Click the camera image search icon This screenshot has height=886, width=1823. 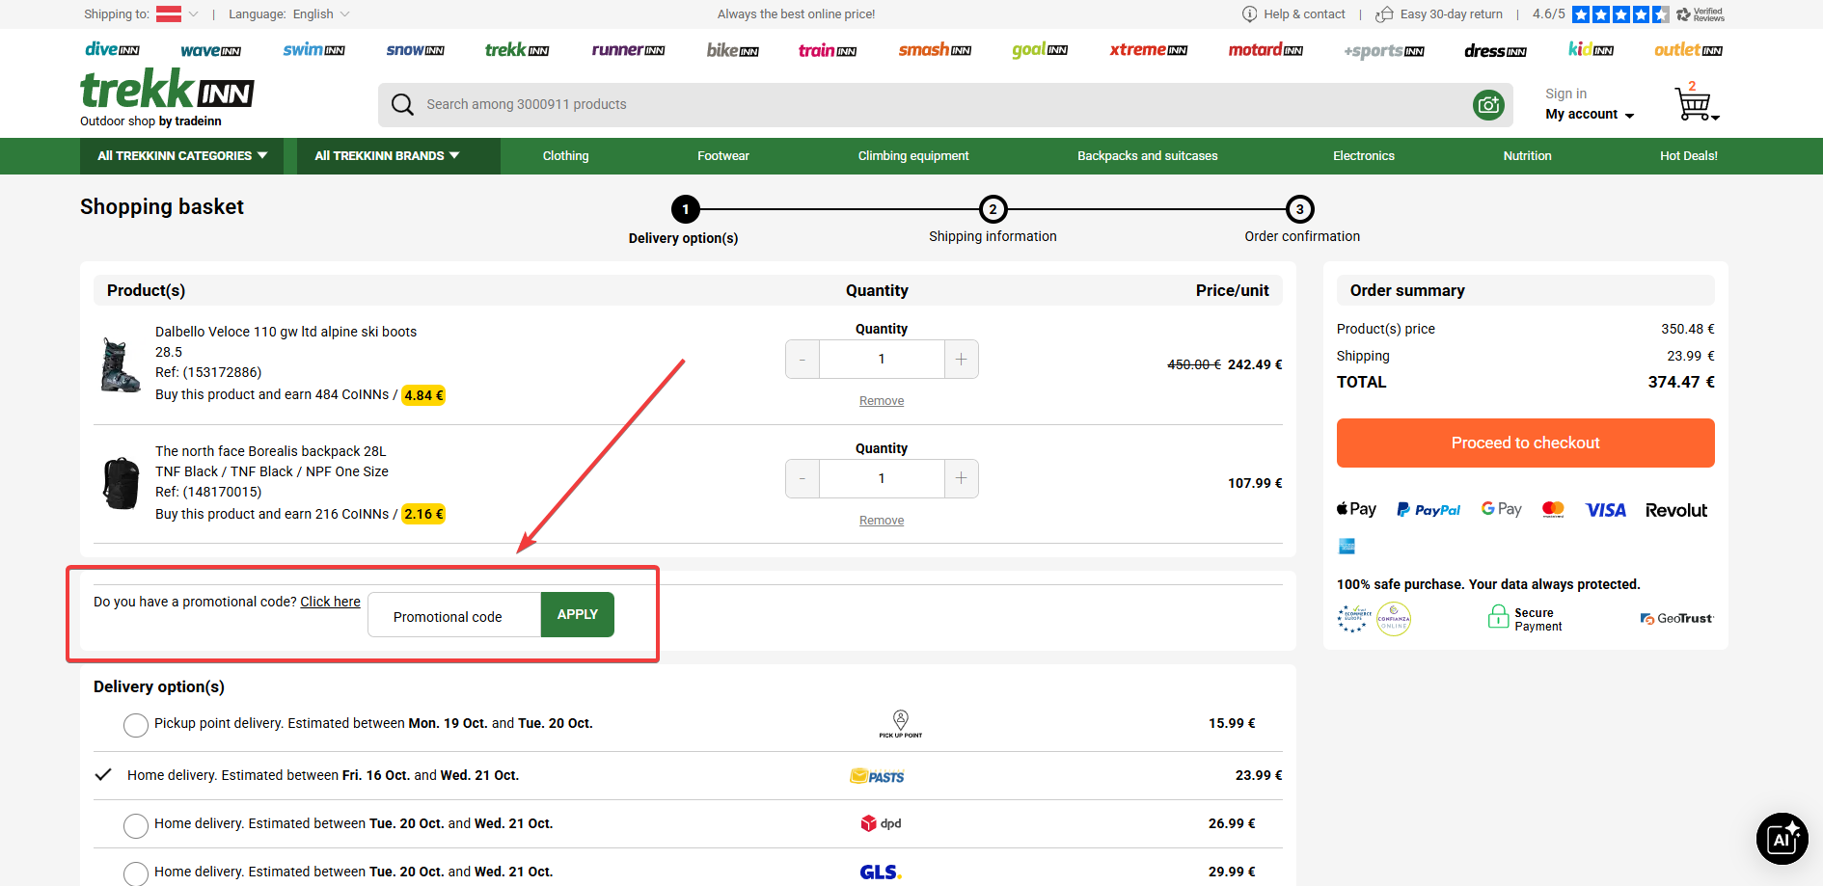point(1488,104)
